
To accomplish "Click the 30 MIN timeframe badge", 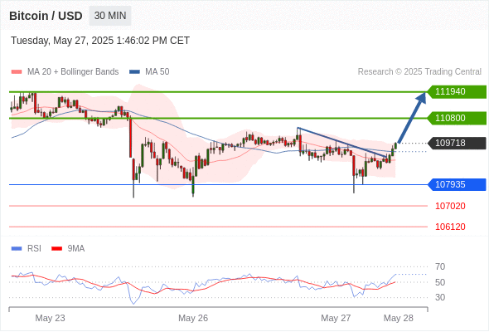I will 110,16.
